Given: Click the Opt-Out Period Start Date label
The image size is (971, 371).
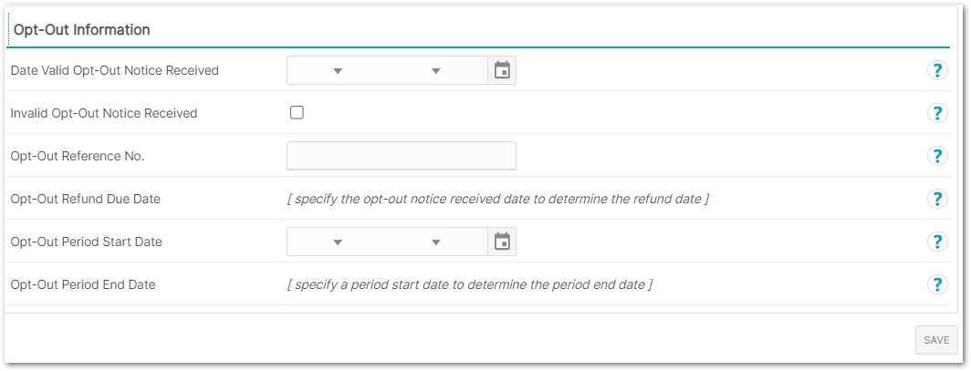Looking at the screenshot, I should tap(87, 242).
